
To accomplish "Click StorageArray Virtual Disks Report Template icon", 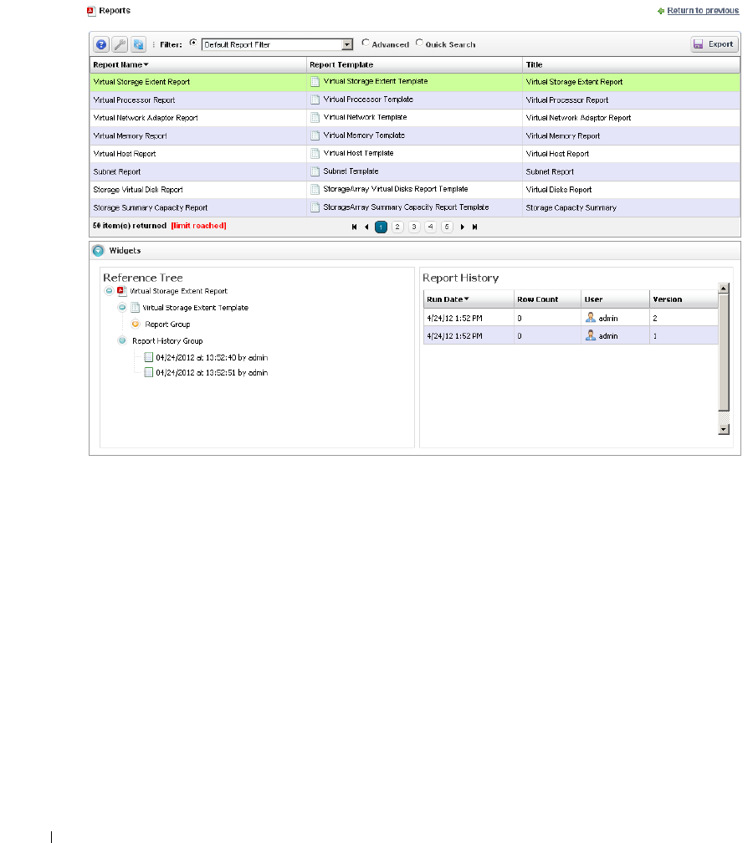I will tap(315, 189).
